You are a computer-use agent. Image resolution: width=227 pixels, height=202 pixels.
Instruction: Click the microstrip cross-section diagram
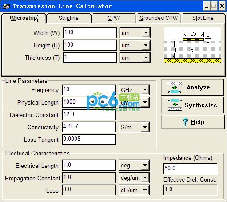[193, 45]
